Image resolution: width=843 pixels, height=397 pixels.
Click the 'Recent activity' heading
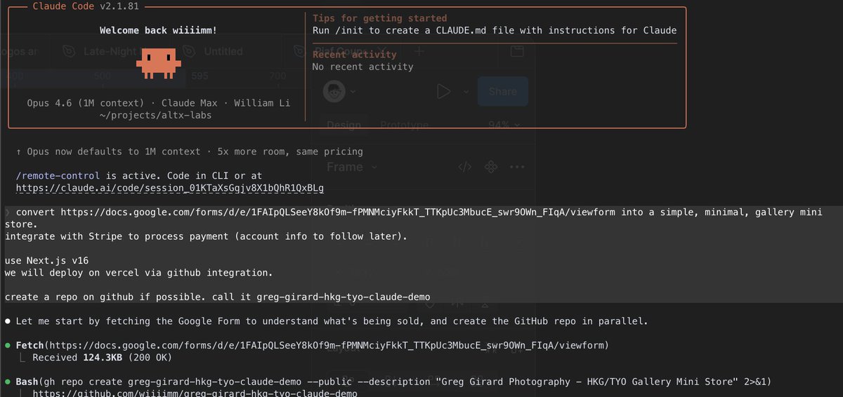point(354,54)
